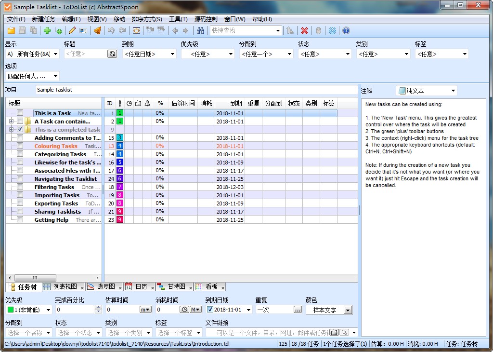This screenshot has width=493, height=352.
Task: Open Preferences via the gear icon
Action: coord(332,30)
